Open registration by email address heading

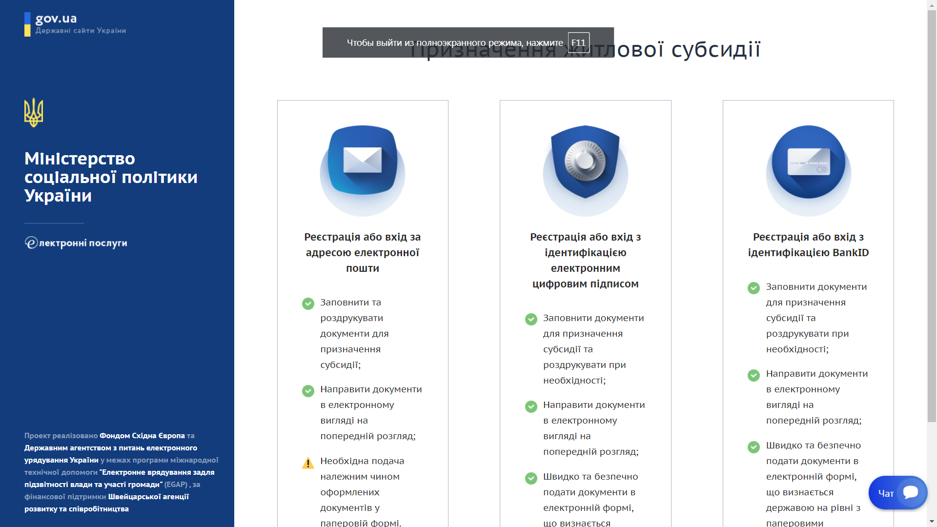coord(362,252)
